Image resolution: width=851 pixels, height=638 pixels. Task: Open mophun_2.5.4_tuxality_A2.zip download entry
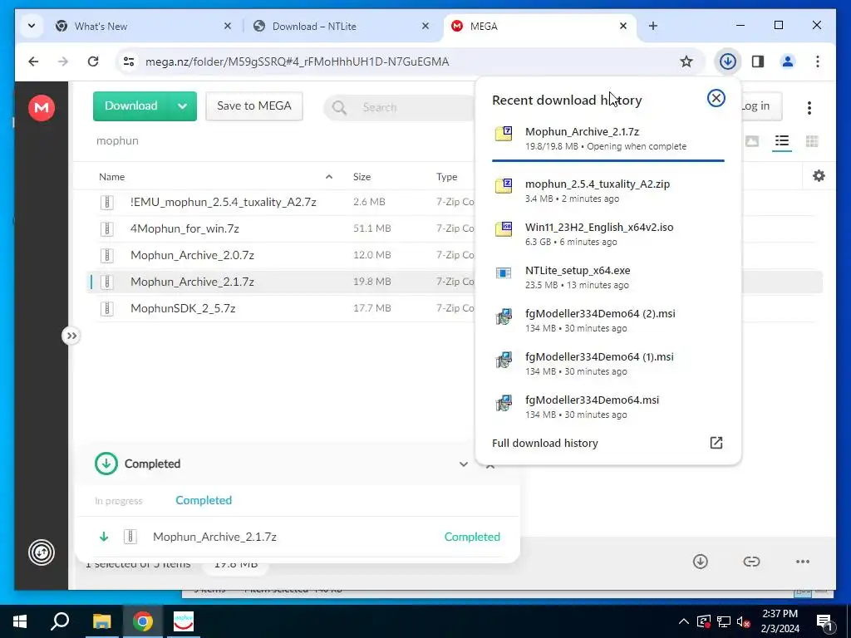pyautogui.click(x=608, y=190)
